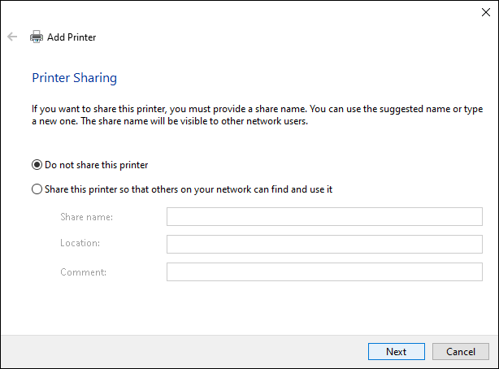The height and width of the screenshot is (369, 499).
Task: Click inside the Comment text field
Action: click(x=324, y=272)
